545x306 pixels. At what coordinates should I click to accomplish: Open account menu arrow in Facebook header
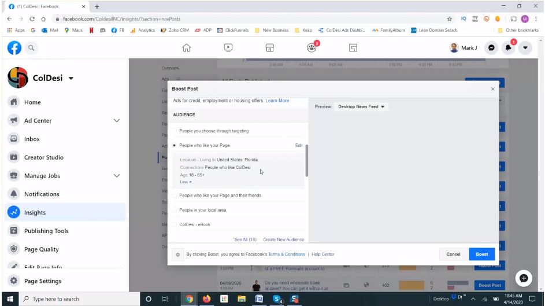point(525,48)
